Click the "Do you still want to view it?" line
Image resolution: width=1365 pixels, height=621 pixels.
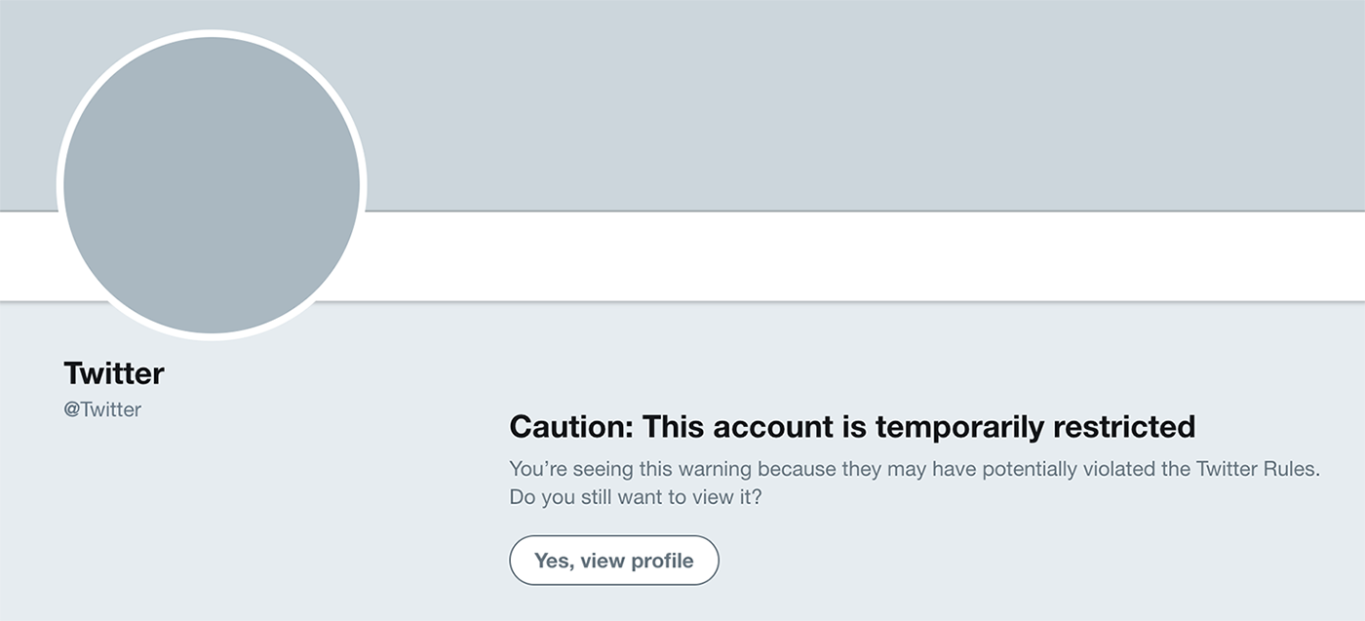click(635, 497)
